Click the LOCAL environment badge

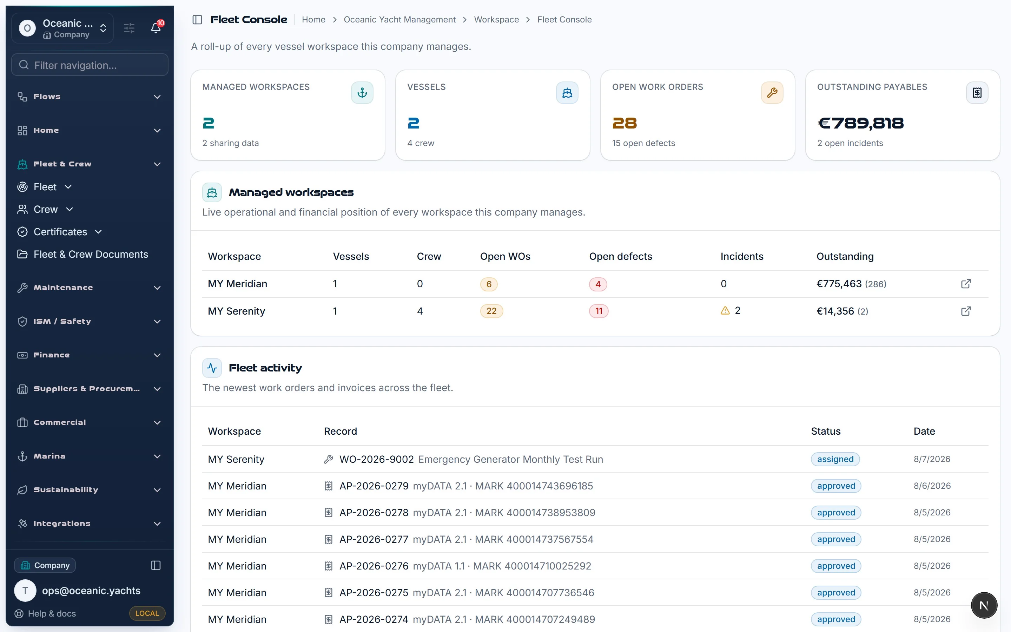[x=147, y=613]
